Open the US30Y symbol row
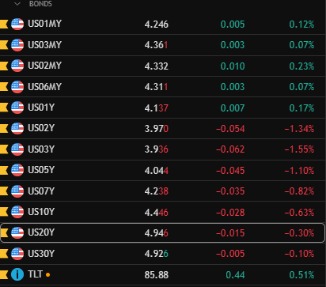326x287 pixels. (162, 254)
